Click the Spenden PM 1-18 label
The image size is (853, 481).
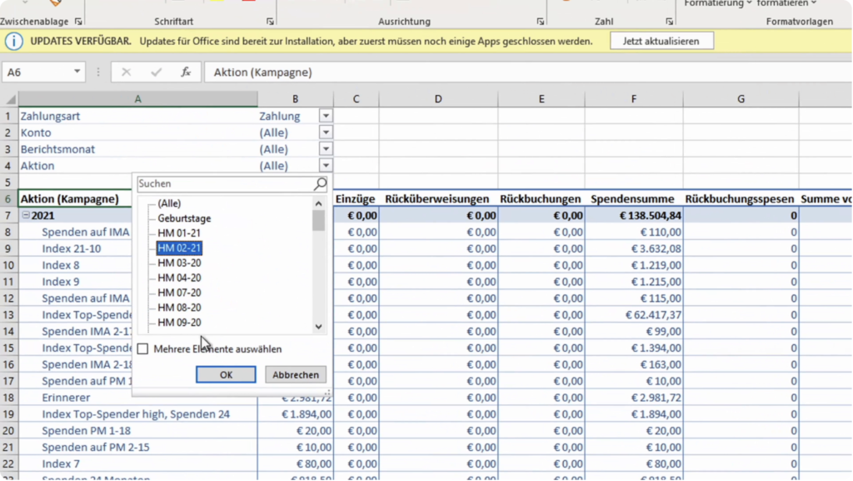[x=86, y=431]
